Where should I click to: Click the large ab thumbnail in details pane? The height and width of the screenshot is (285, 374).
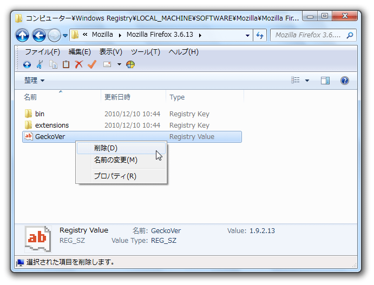(x=38, y=239)
